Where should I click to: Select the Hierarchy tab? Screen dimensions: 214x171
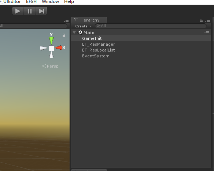[x=89, y=20]
